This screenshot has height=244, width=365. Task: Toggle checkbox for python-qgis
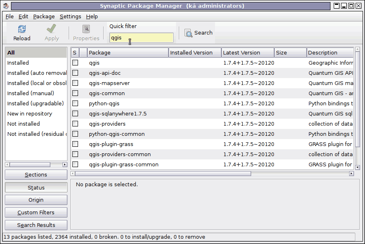click(75, 103)
